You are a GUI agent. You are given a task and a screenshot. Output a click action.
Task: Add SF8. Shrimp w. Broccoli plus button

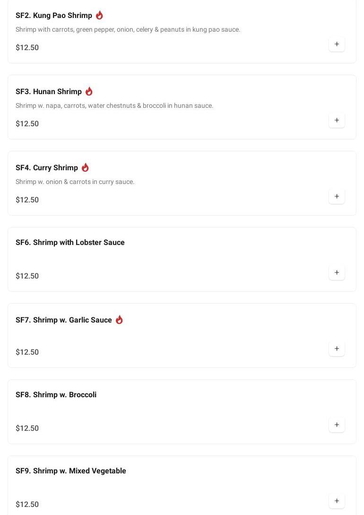click(337, 425)
